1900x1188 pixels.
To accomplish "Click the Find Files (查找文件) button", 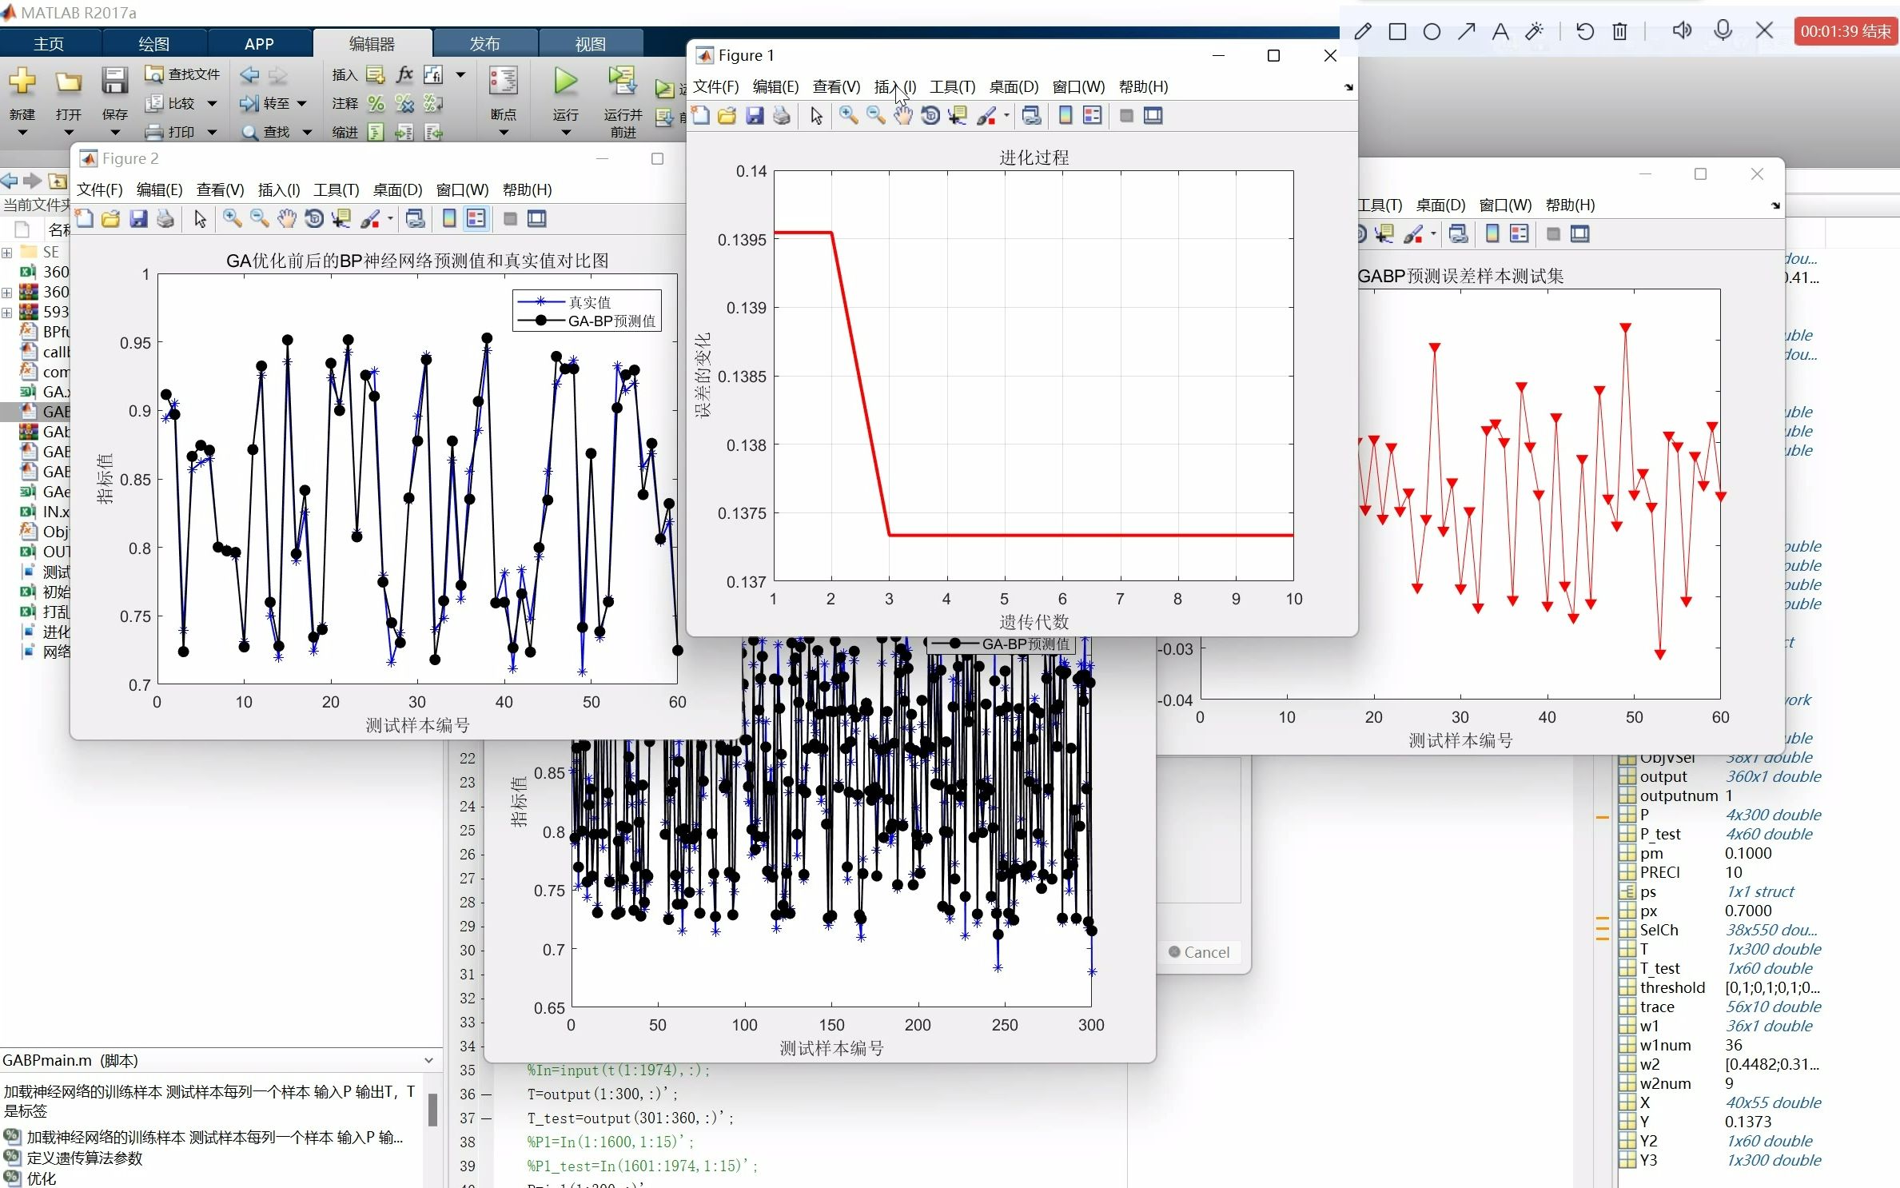I will click(182, 74).
